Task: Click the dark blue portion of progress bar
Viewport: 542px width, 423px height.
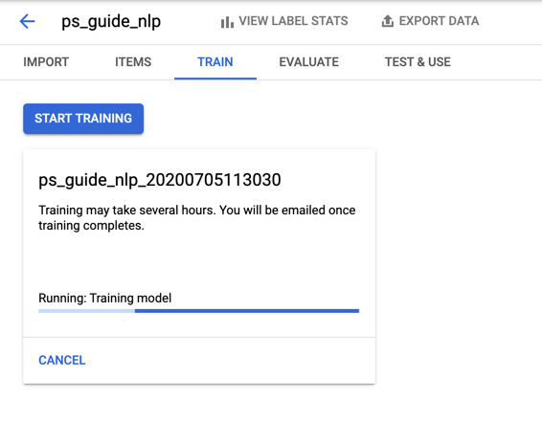Action: click(247, 311)
